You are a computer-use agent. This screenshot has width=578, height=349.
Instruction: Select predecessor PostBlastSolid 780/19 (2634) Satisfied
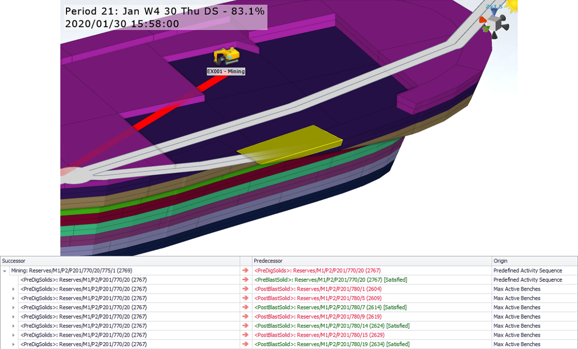(332, 344)
